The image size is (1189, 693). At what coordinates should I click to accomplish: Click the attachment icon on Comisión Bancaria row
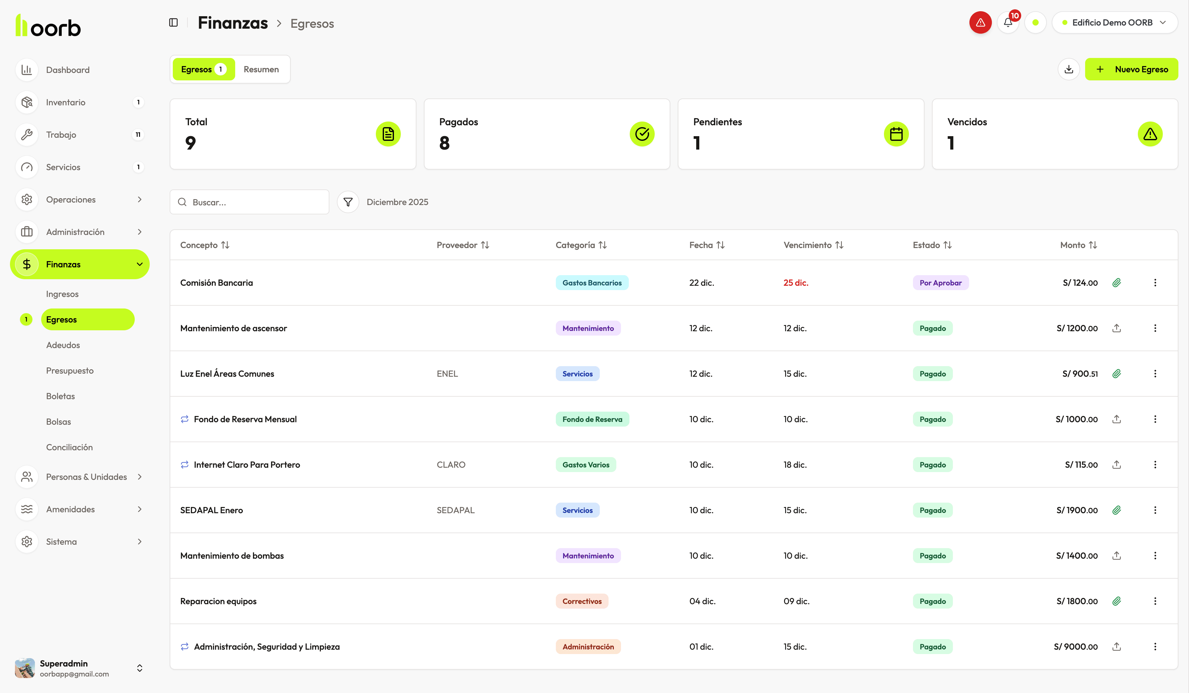(x=1117, y=282)
